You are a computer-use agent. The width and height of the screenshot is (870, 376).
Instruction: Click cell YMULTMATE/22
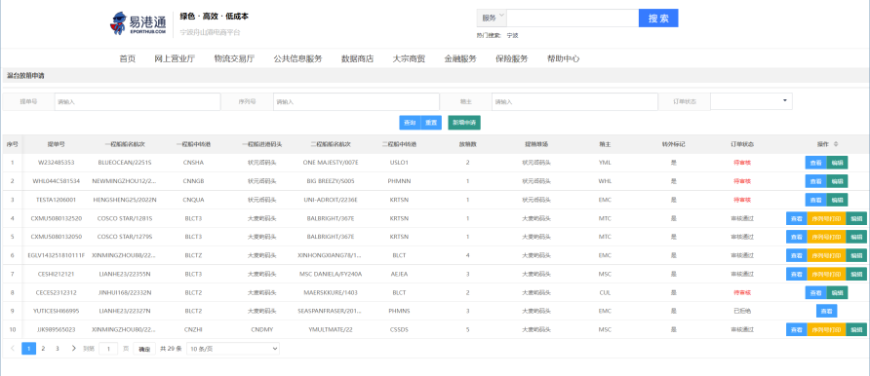(331, 329)
